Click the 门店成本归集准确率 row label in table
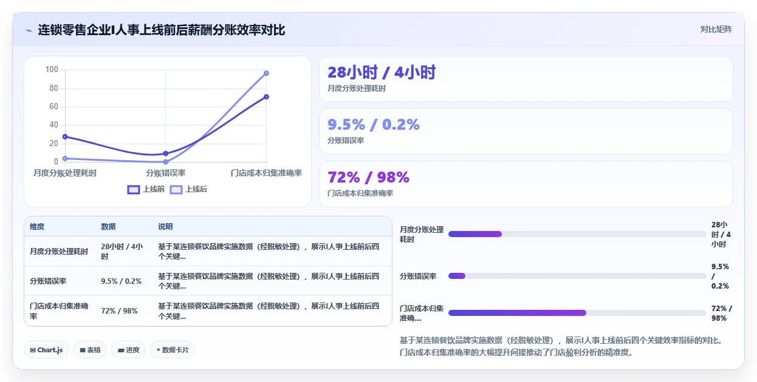The image size is (757, 382). click(59, 310)
